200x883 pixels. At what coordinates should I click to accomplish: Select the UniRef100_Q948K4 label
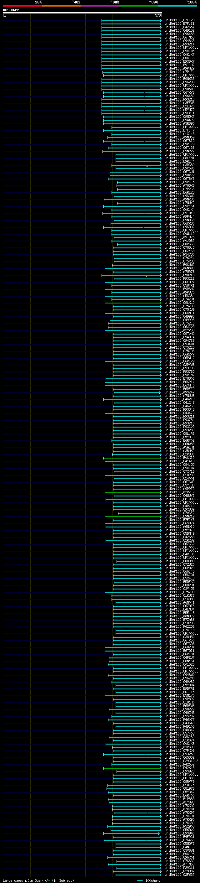tap(179, 337)
